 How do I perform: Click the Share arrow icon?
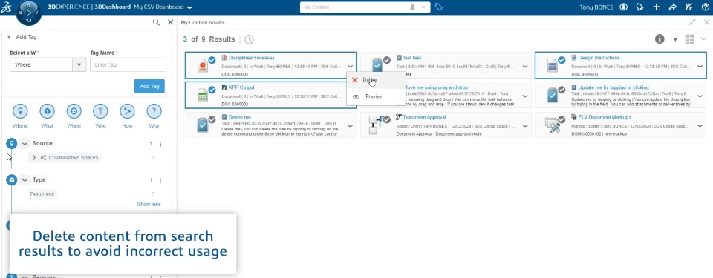click(x=673, y=7)
